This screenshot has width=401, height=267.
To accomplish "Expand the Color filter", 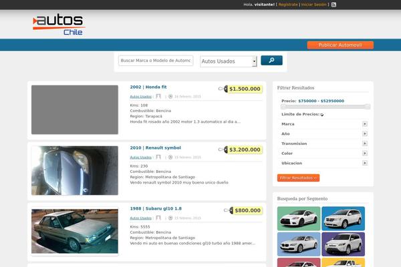I will pyautogui.click(x=365, y=154).
